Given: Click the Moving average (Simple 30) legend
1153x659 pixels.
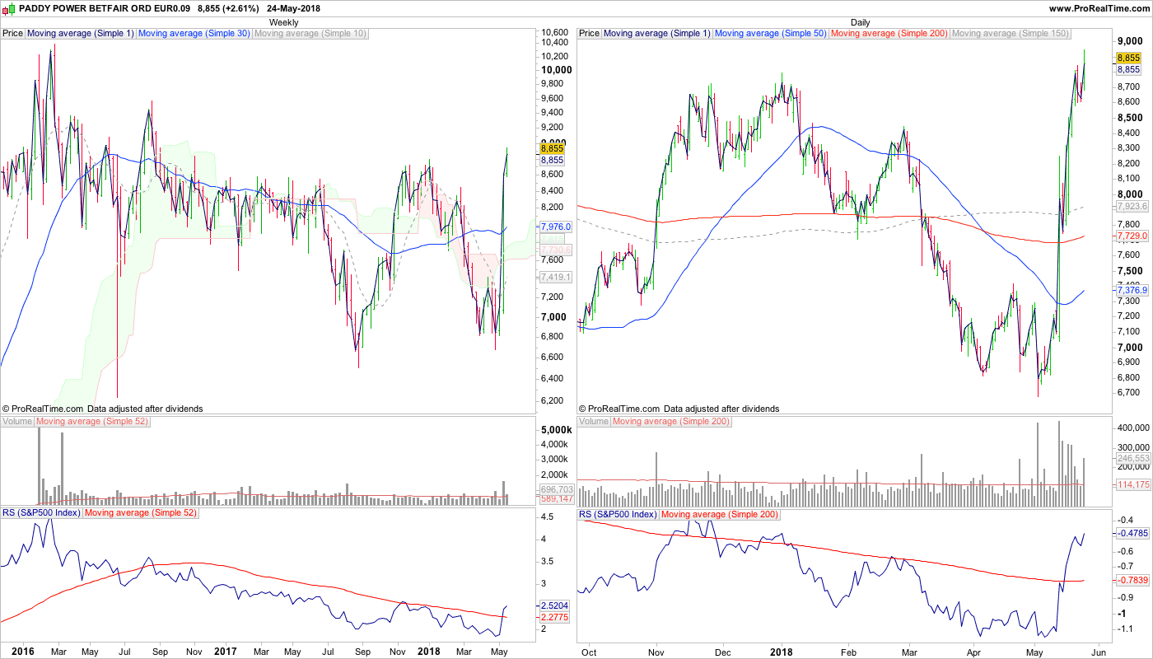Looking at the screenshot, I should coord(194,34).
